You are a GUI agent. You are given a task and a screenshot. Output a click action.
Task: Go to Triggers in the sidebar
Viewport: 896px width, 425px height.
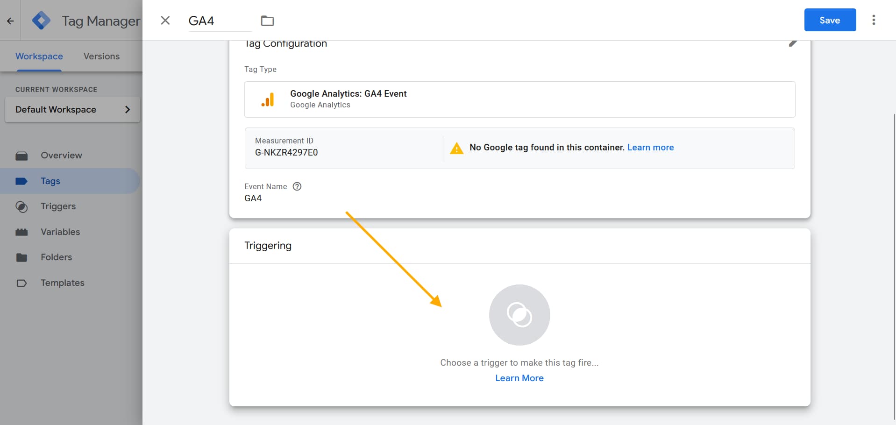click(x=58, y=206)
